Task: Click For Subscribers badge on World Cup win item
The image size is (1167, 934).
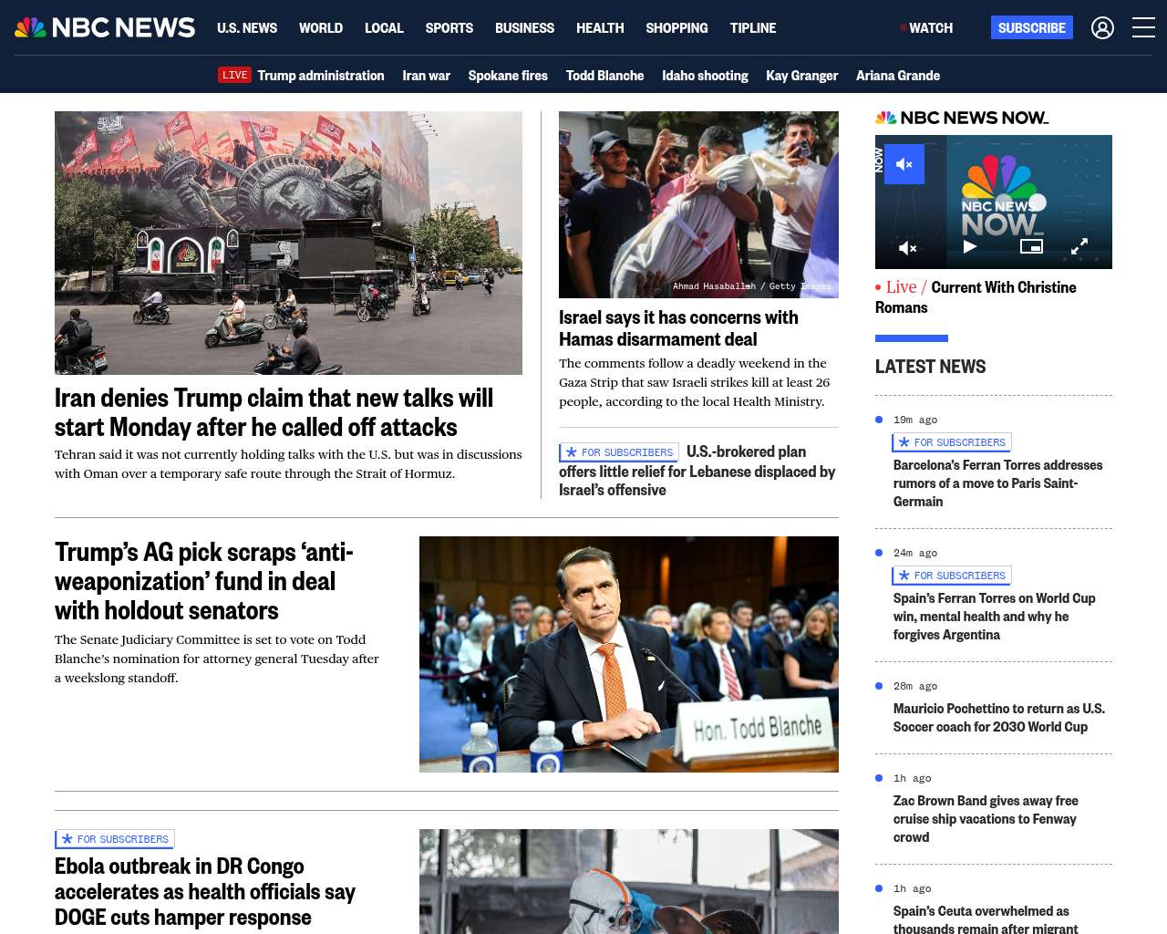Action: point(952,576)
